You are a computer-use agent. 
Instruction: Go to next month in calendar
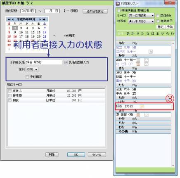[40, 19]
